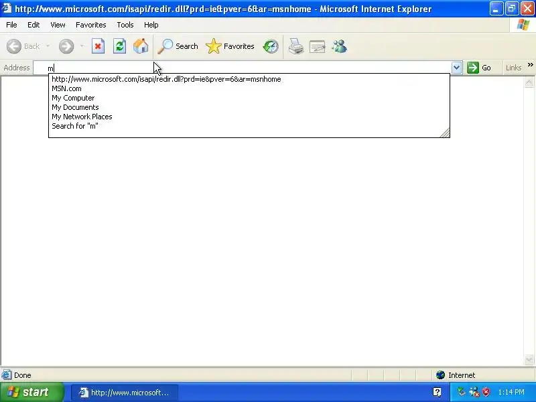
Task: Select the My Computer suggestion
Action: [249, 98]
